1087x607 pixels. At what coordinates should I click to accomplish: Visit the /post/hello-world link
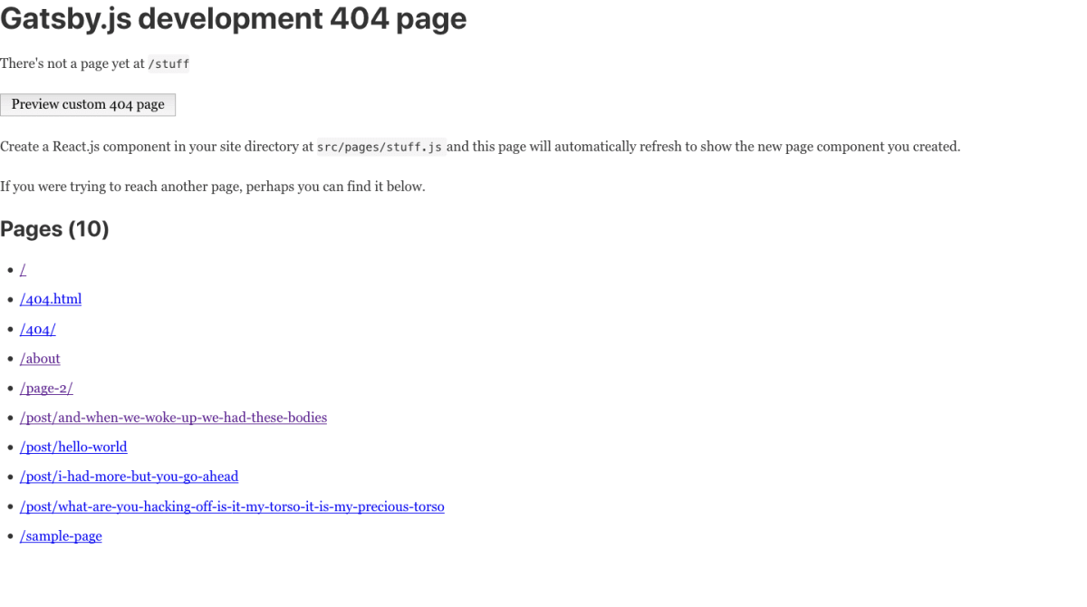73,448
